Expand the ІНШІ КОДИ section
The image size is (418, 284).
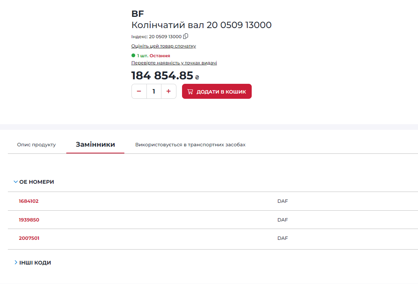33,262
